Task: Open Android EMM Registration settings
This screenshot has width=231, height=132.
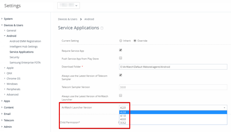Action: [25, 41]
